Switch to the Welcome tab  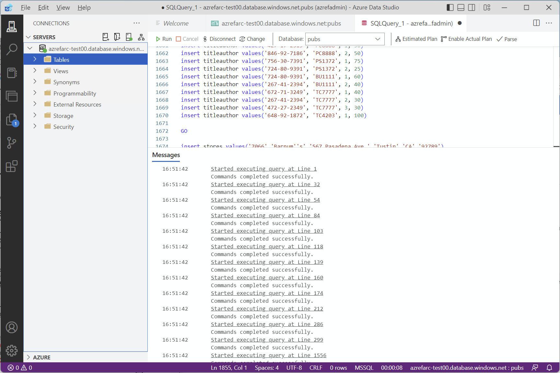click(x=176, y=23)
